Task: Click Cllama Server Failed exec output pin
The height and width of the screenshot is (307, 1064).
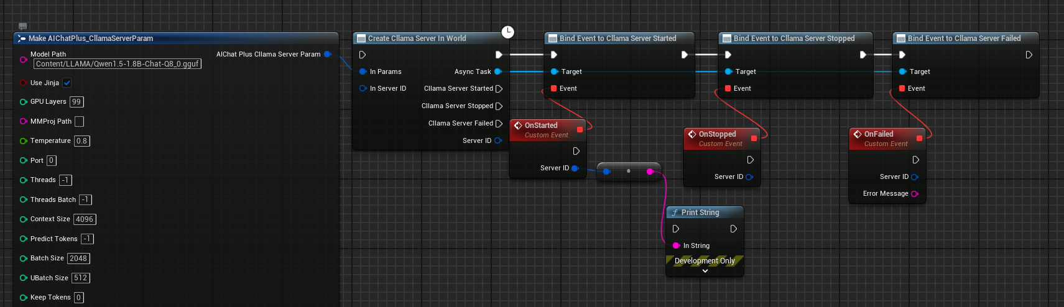Action: pos(499,124)
